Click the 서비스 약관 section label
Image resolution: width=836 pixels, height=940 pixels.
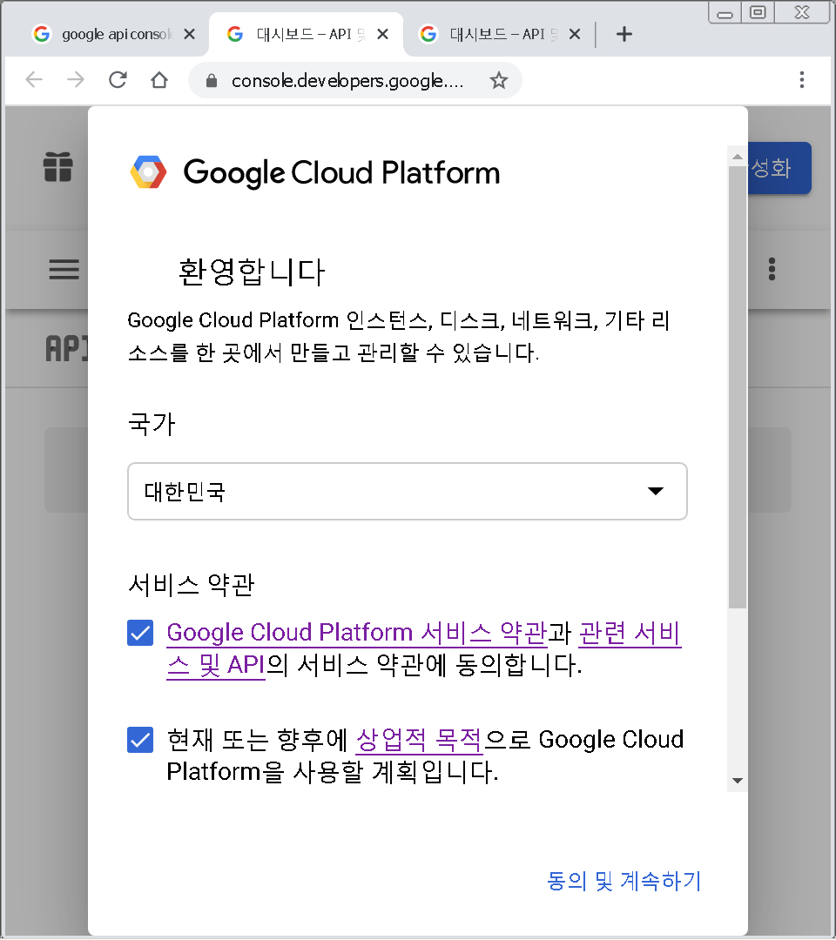pos(192,585)
